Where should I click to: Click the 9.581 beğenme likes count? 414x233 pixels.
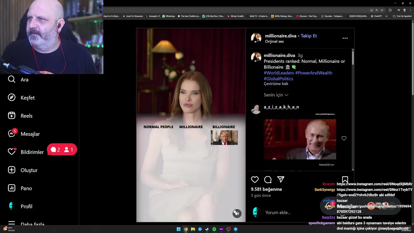coord(267,189)
